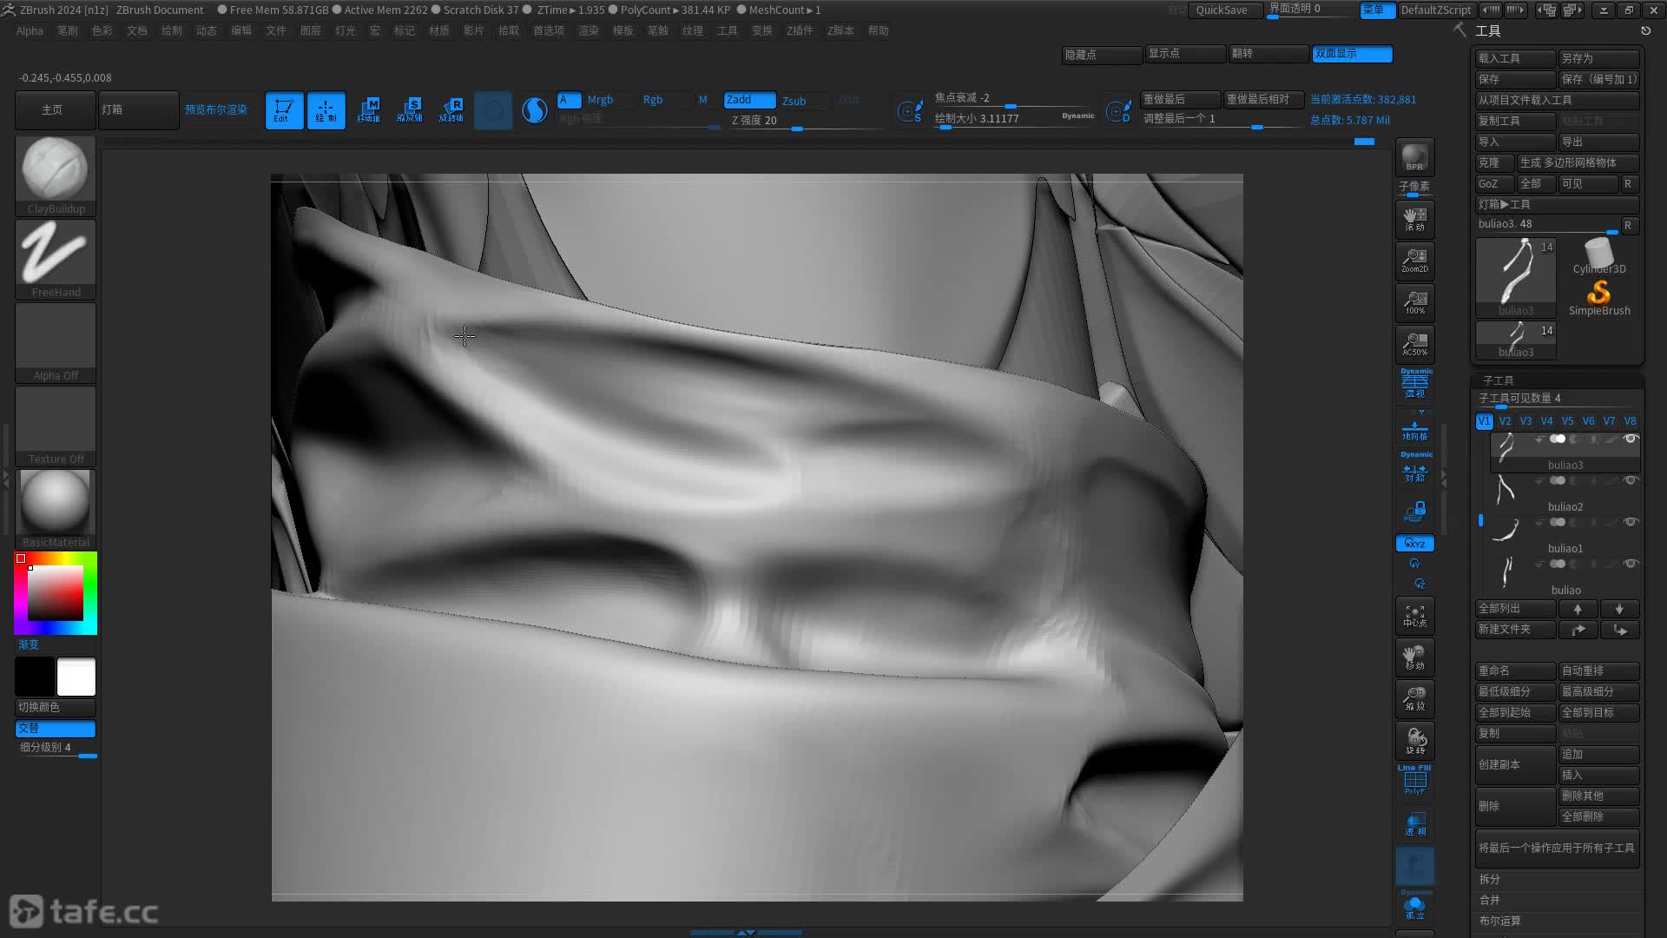Select the Scale axis (缩放轴) tool
The height and width of the screenshot is (938, 1667).
coord(410,110)
